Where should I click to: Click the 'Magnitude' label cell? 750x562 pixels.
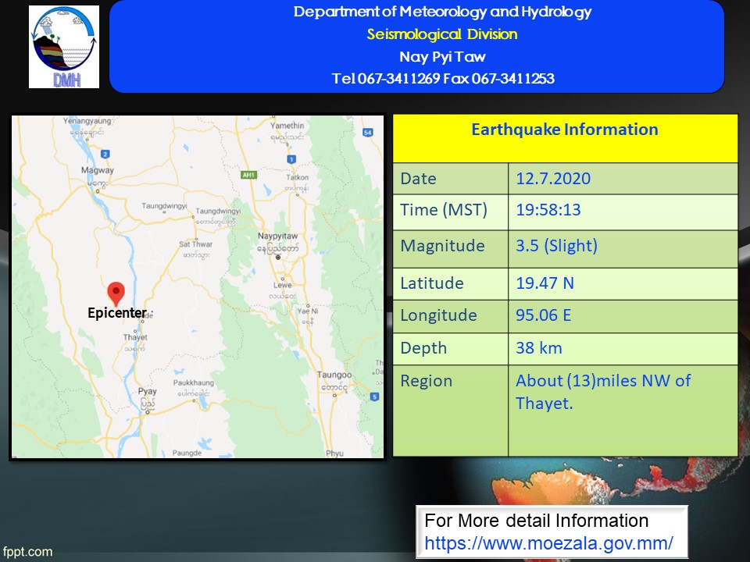pyautogui.click(x=451, y=249)
